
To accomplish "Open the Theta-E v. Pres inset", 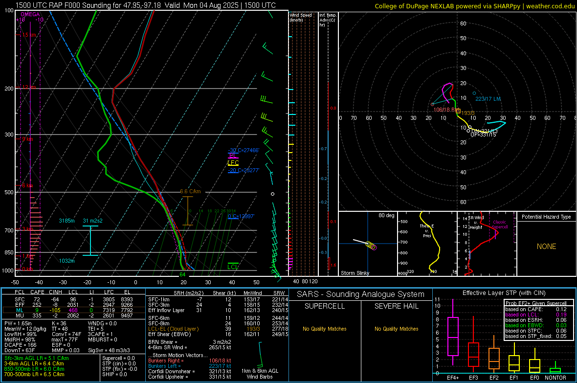I will 427,244.
